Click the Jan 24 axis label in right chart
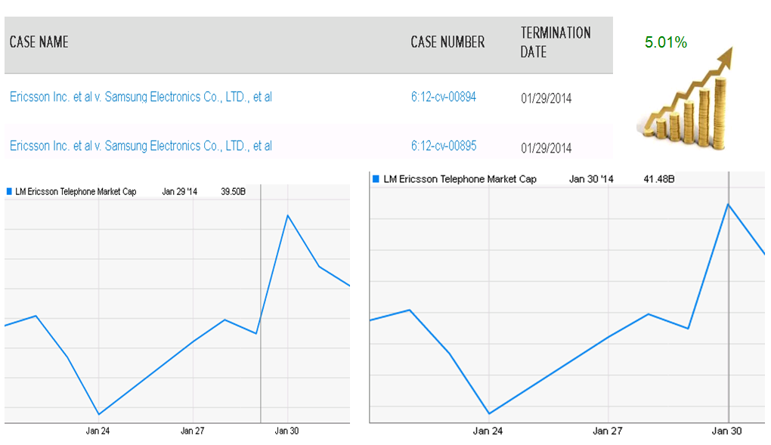Viewport: 771px width, 445px height. 488,431
